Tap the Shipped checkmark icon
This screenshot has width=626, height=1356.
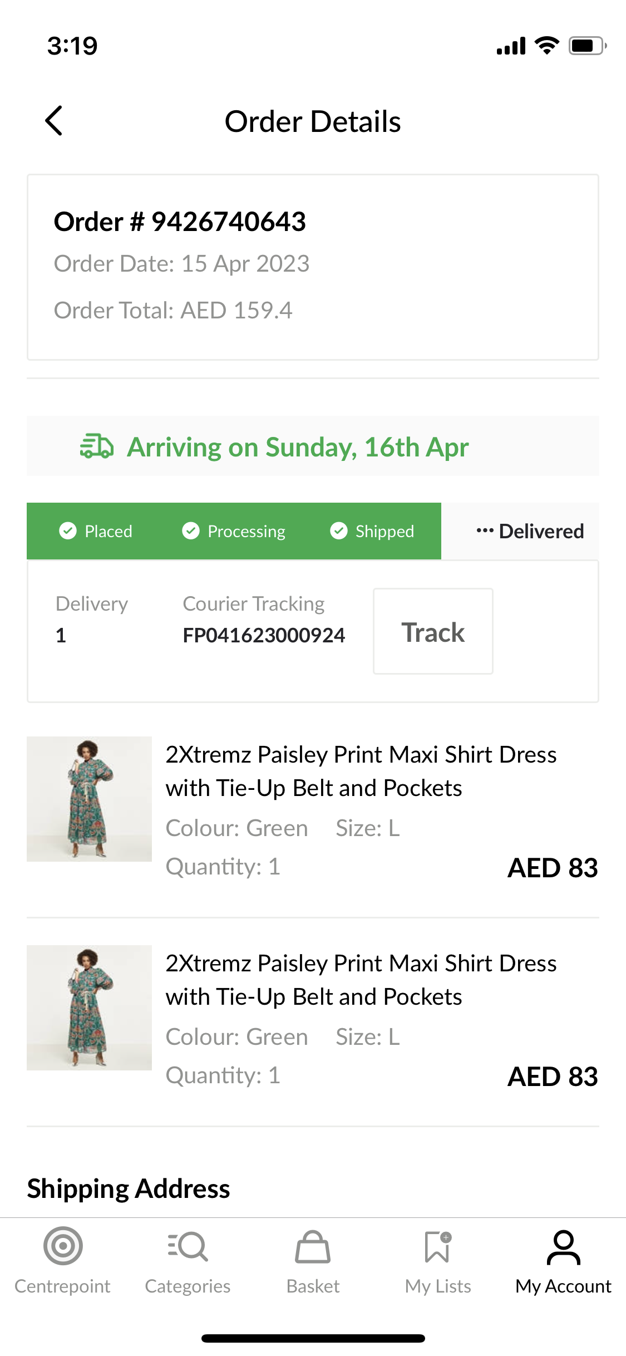[339, 531]
